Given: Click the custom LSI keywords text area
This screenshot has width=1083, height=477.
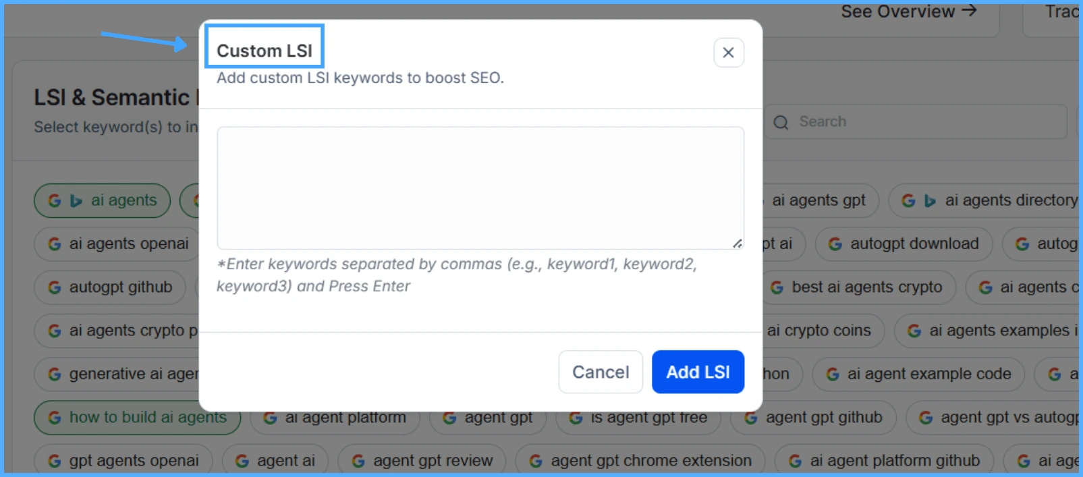Looking at the screenshot, I should pos(480,188).
